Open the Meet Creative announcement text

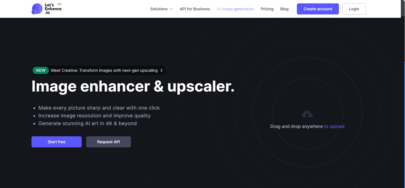pyautogui.click(x=104, y=70)
